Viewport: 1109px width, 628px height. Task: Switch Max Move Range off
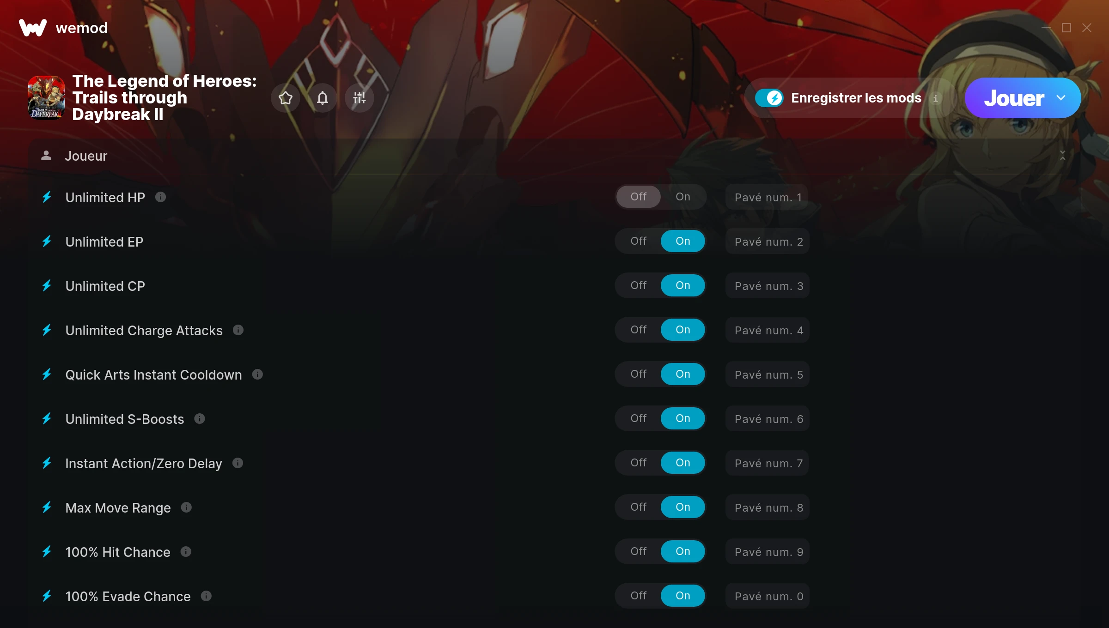tap(639, 507)
